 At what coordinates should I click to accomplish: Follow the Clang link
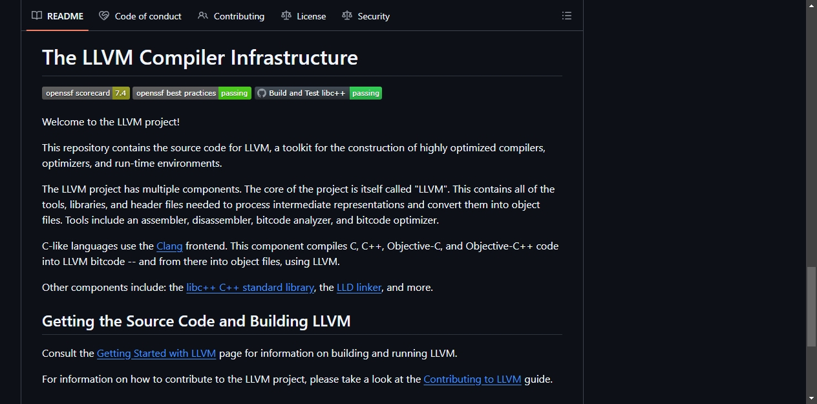point(169,246)
